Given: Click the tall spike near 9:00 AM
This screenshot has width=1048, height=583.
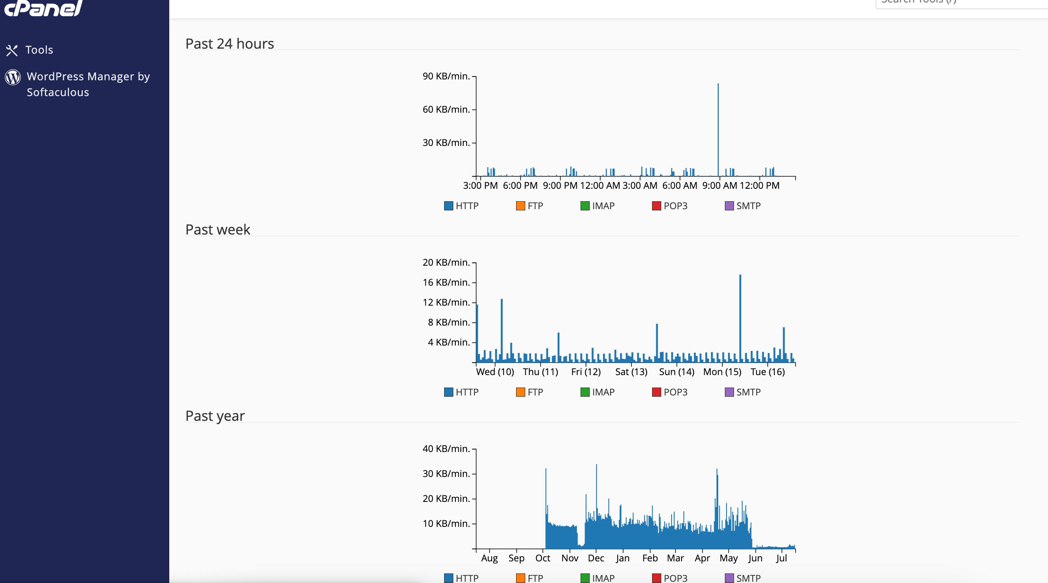Looking at the screenshot, I should tap(718, 129).
